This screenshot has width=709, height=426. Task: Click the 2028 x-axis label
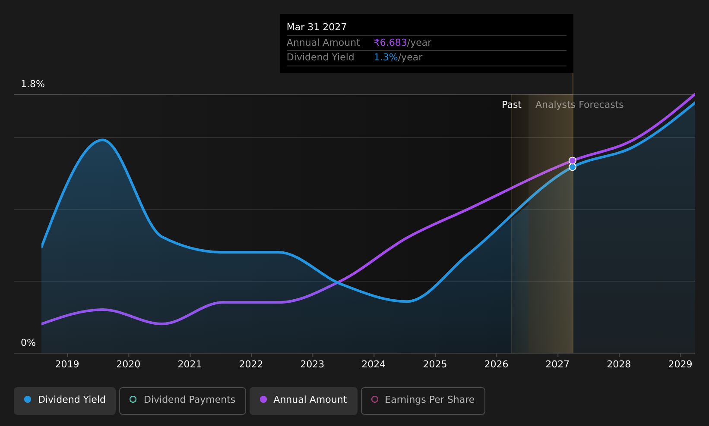coord(619,364)
